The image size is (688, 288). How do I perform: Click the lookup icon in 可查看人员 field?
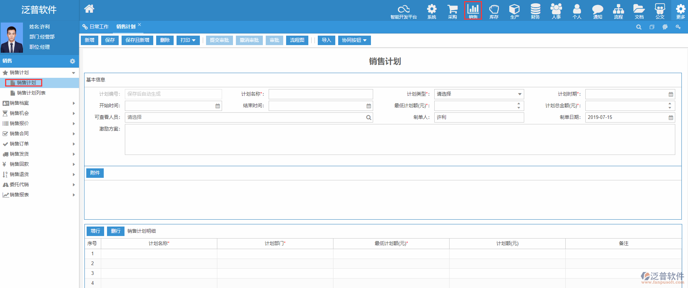368,117
